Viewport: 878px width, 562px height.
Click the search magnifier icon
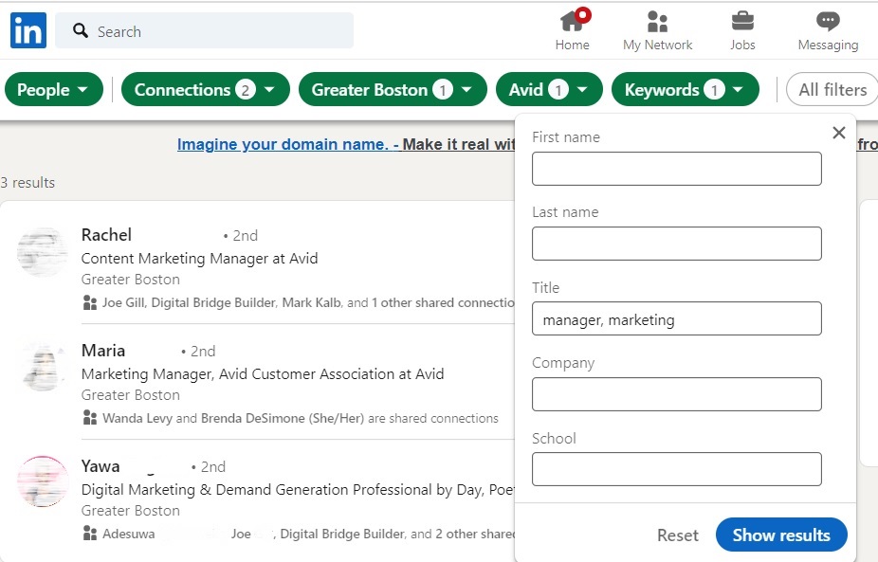click(81, 31)
